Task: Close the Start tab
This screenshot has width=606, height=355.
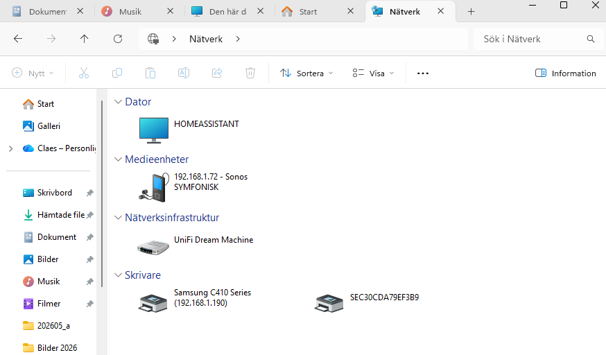Action: tap(351, 11)
